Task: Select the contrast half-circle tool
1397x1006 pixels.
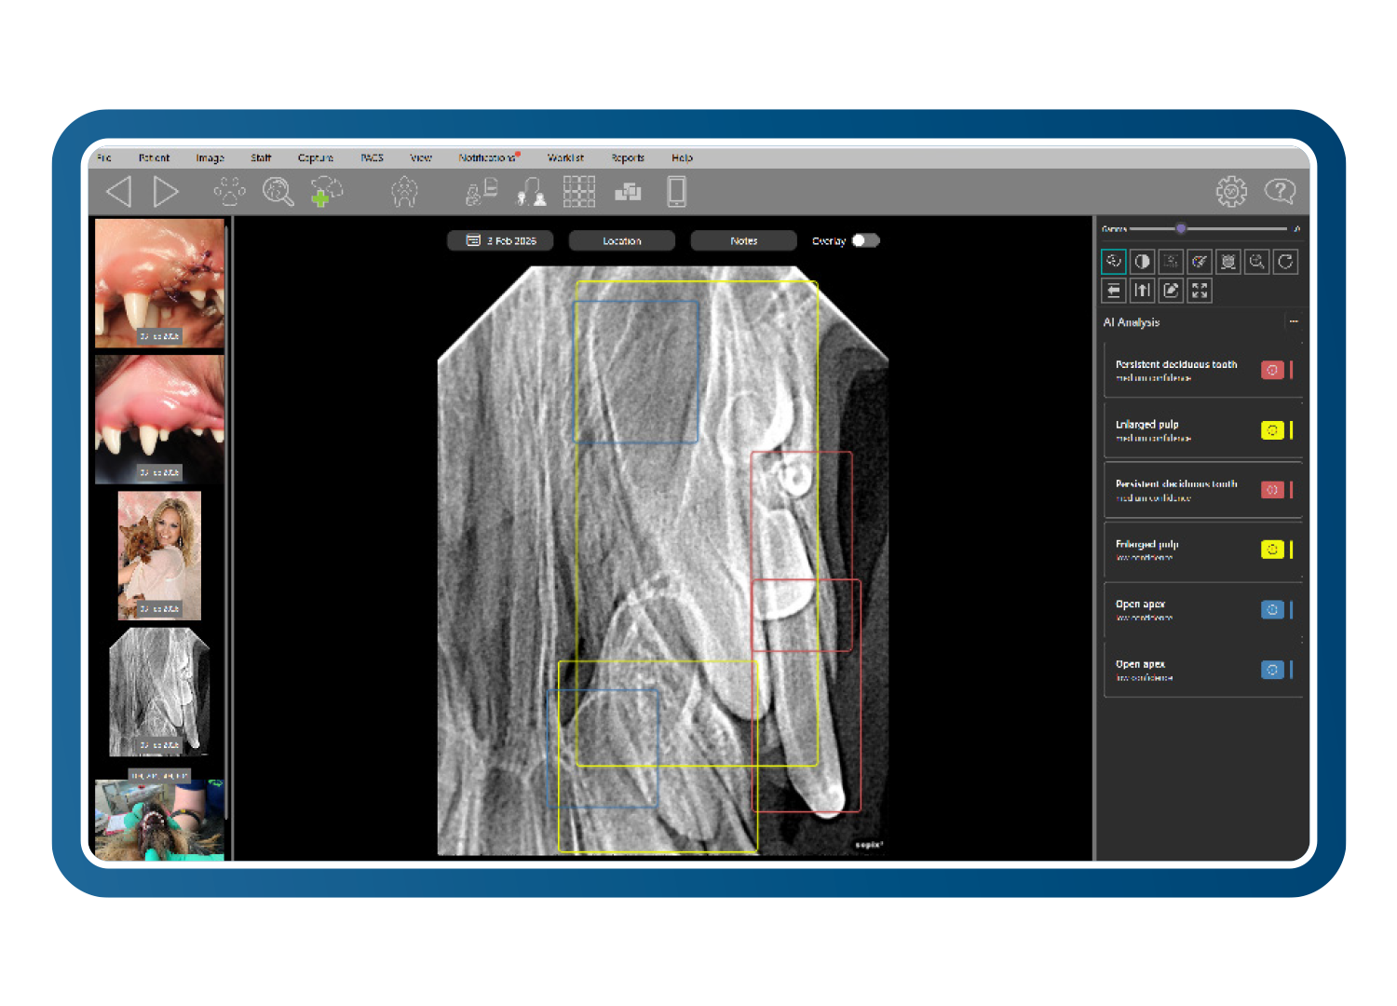Action: 1142,262
